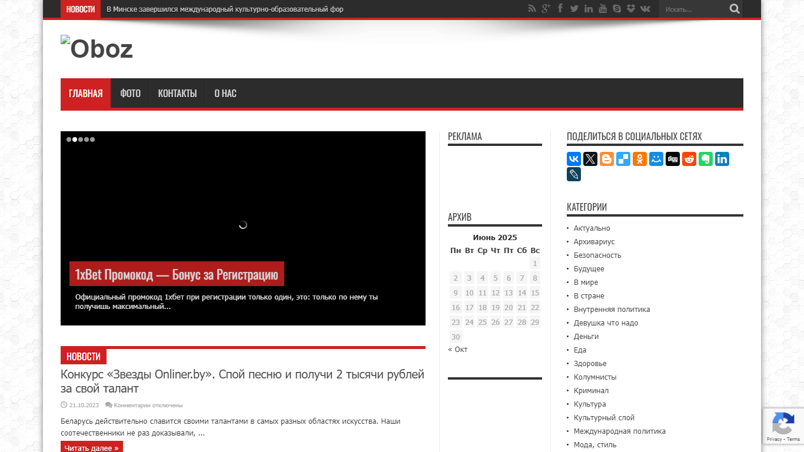804x452 pixels.
Task: Click the article date 21.10.2023
Action: click(85, 406)
